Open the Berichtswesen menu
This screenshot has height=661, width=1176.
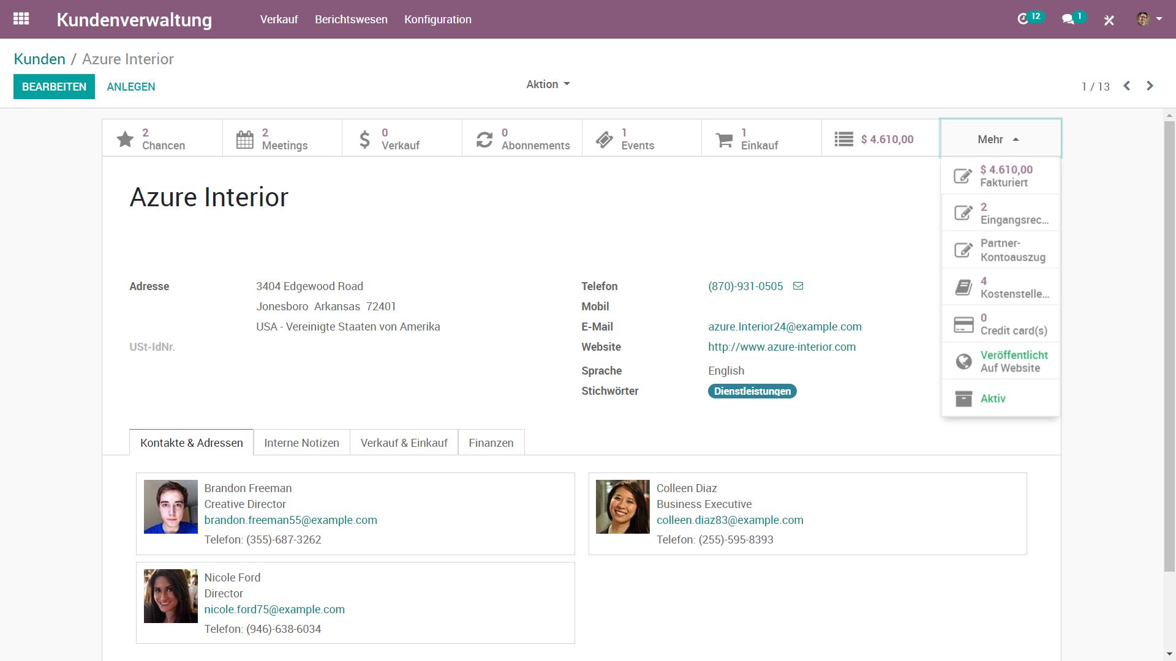351,20
